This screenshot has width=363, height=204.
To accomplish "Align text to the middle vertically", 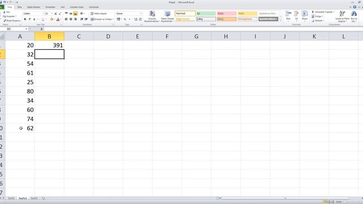I will (71, 14).
